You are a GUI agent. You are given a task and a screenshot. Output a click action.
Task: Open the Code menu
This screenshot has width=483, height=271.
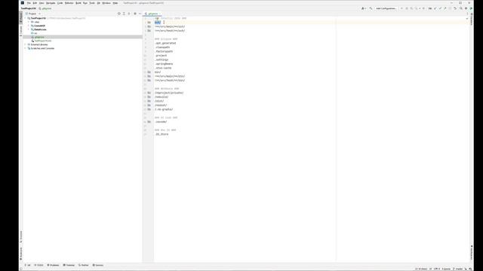[60, 3]
